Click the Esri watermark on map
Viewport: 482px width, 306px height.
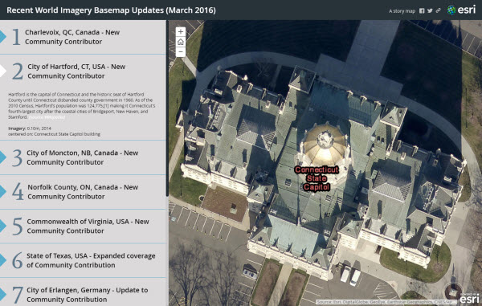469,298
